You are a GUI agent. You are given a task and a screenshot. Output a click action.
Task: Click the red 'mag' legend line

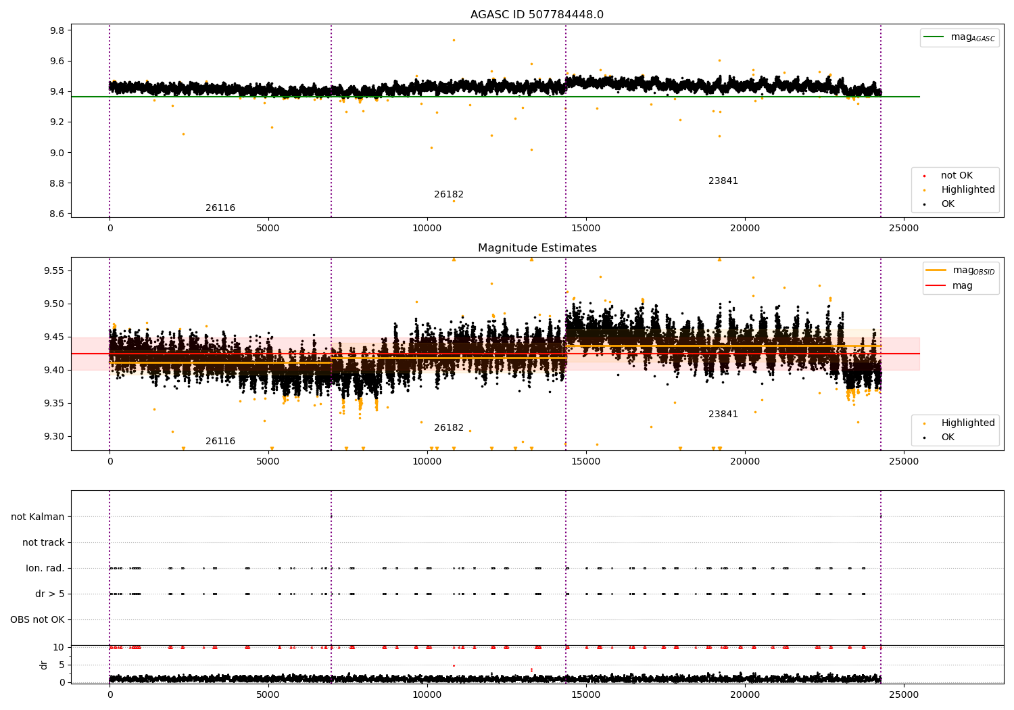point(936,285)
